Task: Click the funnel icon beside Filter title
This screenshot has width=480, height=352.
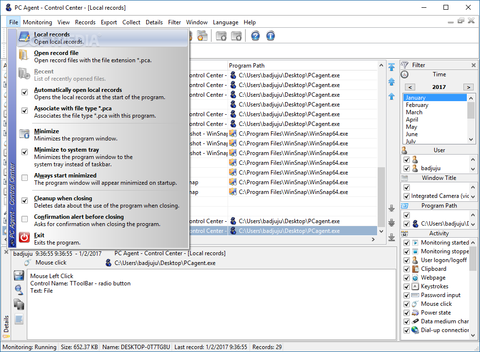Action: 404,65
